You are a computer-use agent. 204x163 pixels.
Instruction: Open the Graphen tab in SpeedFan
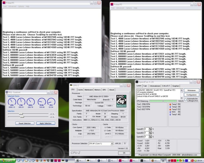176,86
